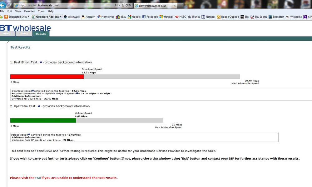Click the green upload speed bar

pyautogui.click(x=43, y=120)
